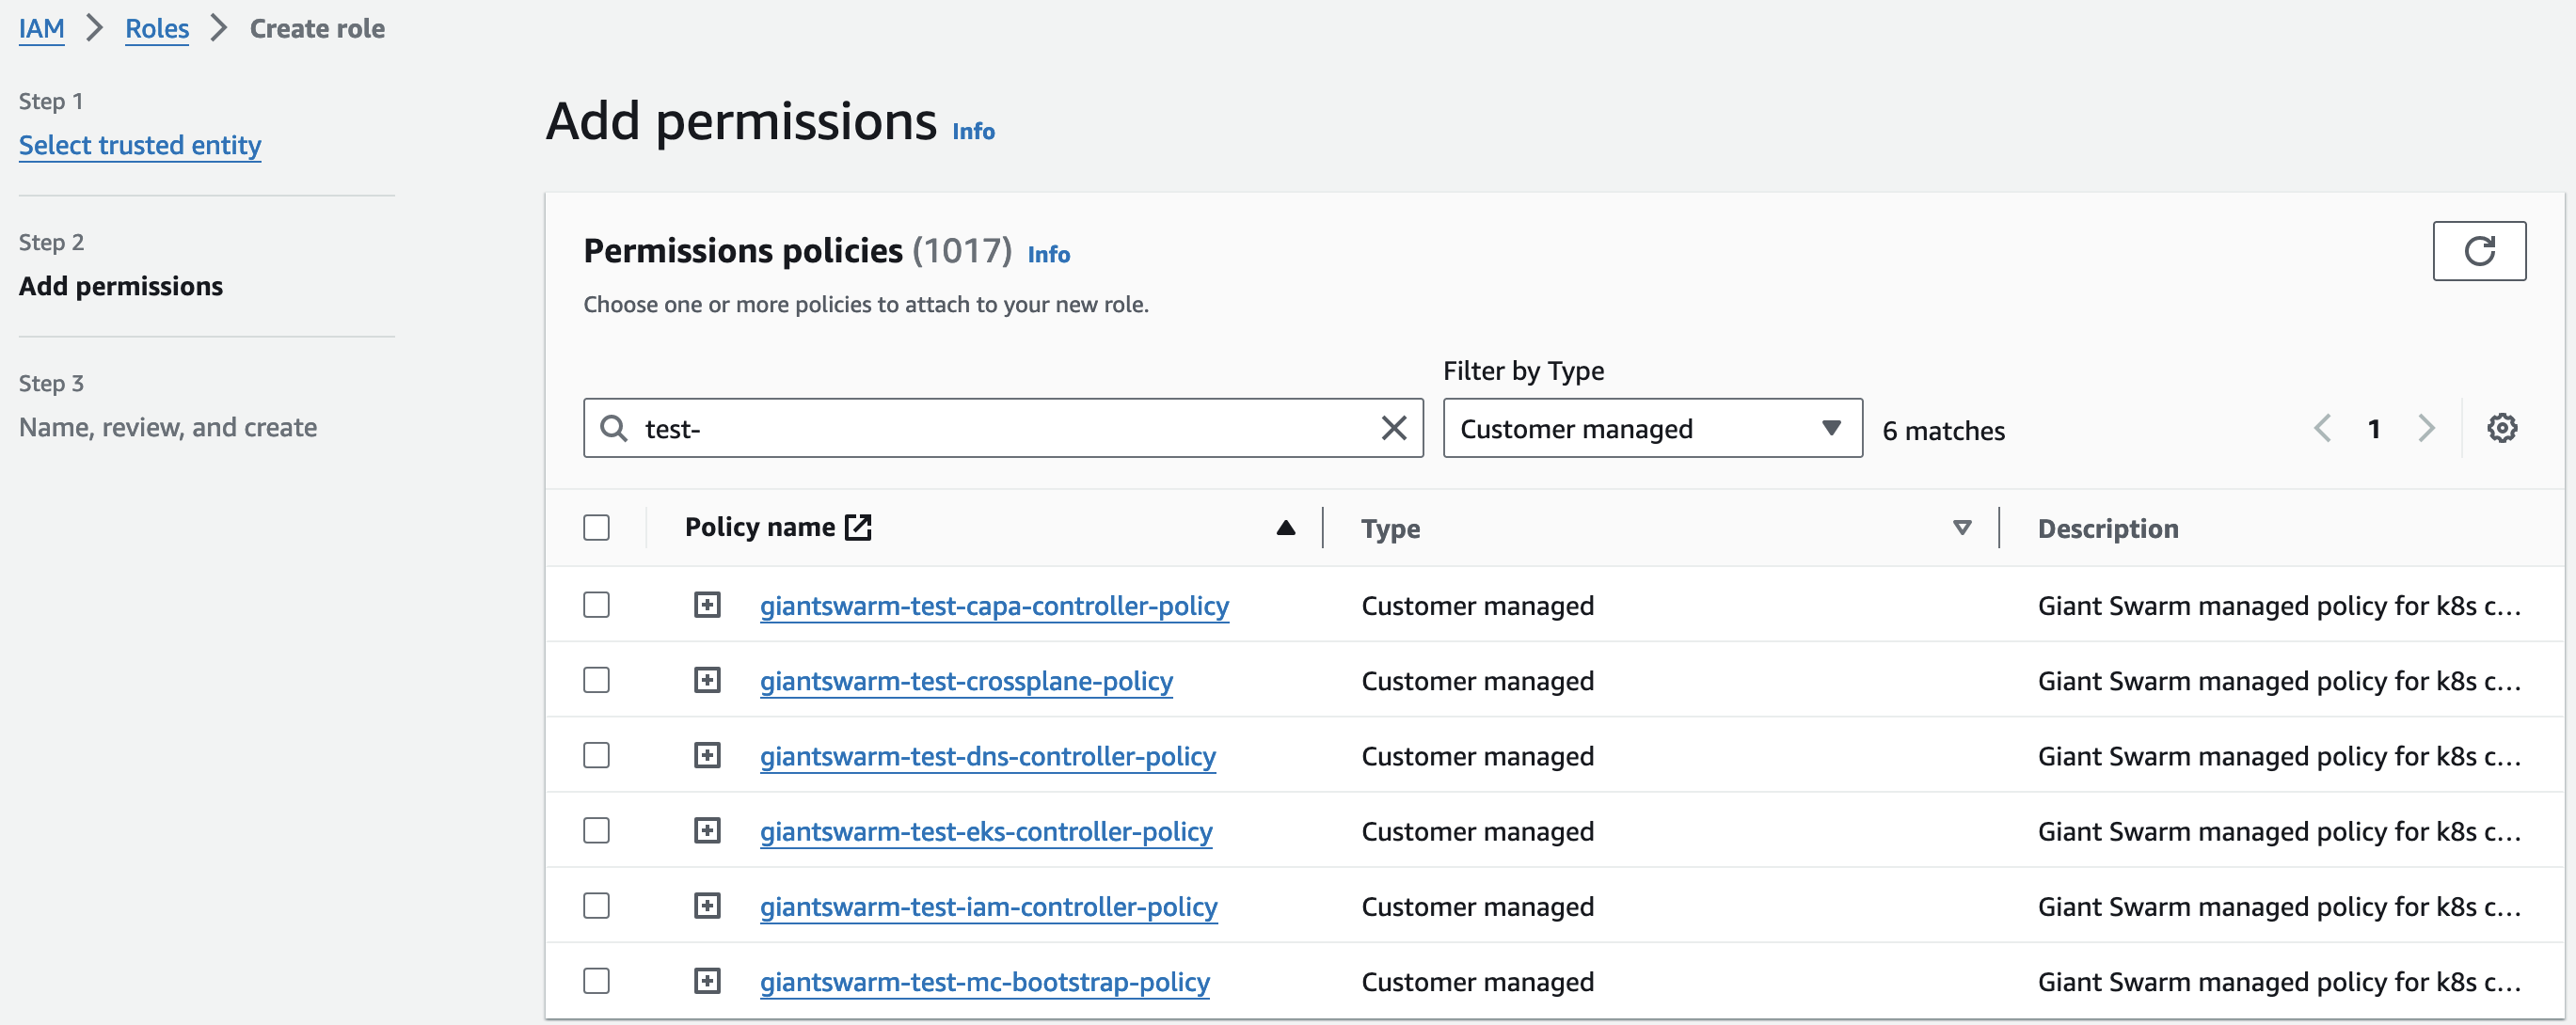Open giantswarm-test-dns-controller-policy link
This screenshot has height=1025, width=2576.
(x=987, y=755)
